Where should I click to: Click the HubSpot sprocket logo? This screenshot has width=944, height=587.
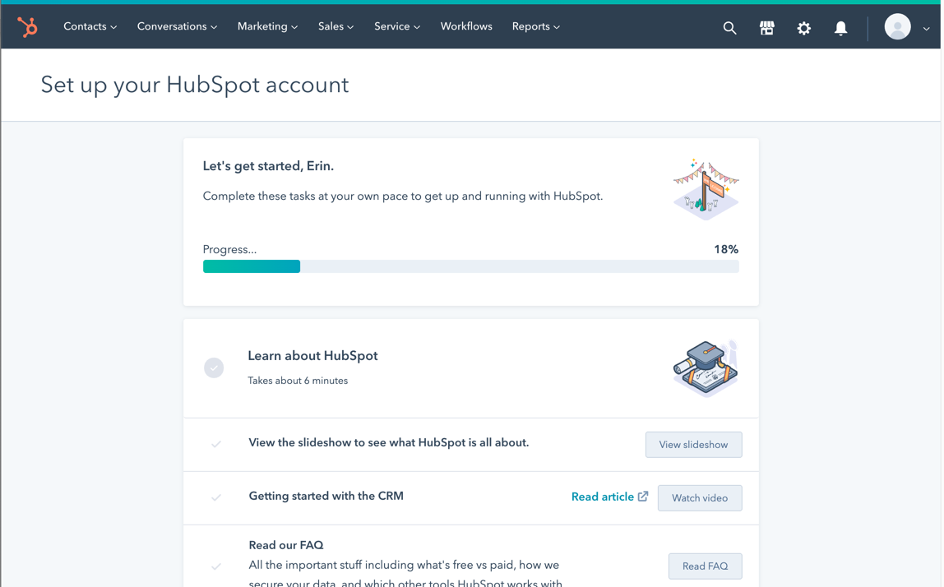(28, 27)
